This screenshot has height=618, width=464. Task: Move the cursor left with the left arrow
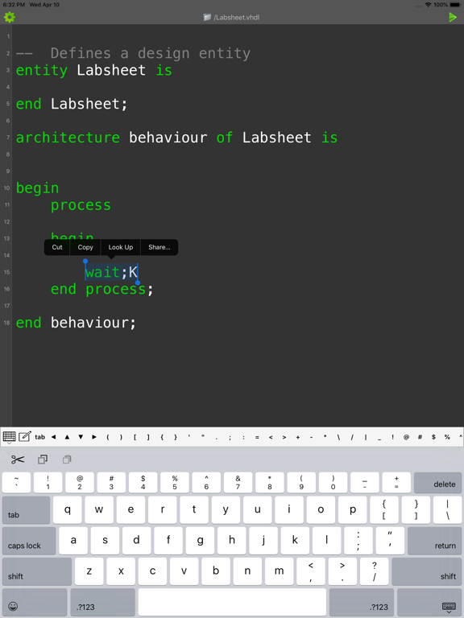54,437
